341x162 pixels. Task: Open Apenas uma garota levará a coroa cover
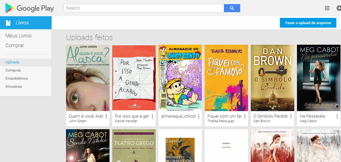(x=319, y=146)
